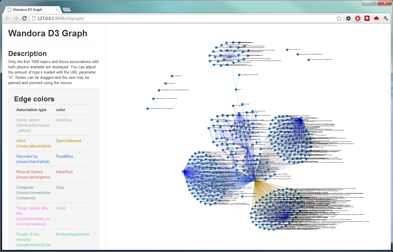
Task: Click the RoyalBlue color label
Action: pos(64,156)
